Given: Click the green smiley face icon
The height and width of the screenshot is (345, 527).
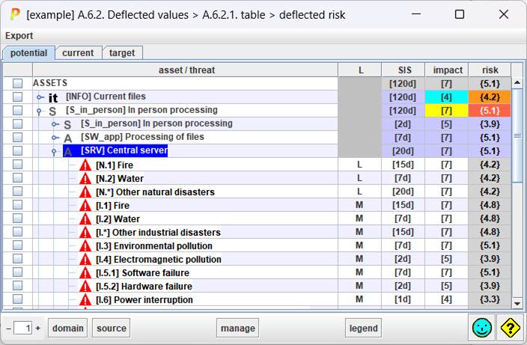Looking at the screenshot, I should coord(481,328).
